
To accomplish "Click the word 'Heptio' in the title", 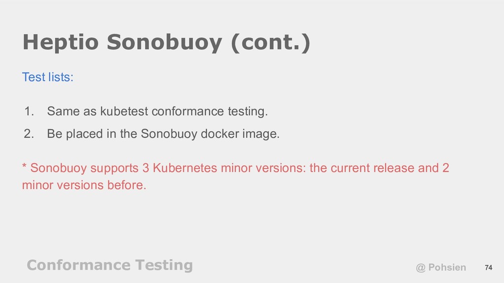I will 61,42.
